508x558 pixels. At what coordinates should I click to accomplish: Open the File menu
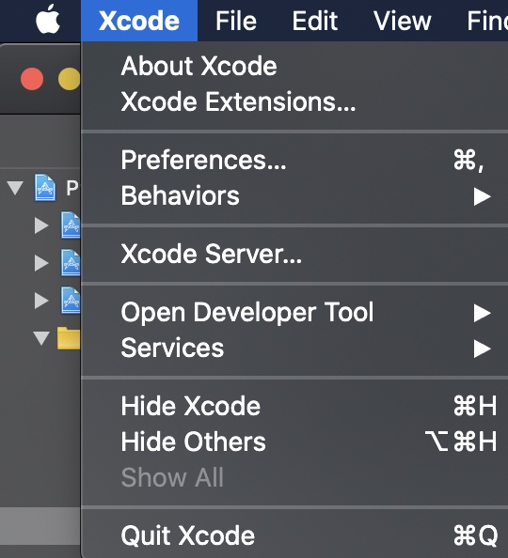(x=236, y=21)
